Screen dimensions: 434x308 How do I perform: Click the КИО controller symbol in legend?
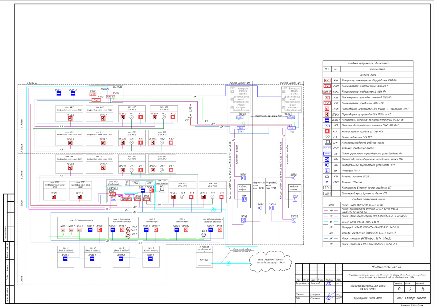coord(327,81)
